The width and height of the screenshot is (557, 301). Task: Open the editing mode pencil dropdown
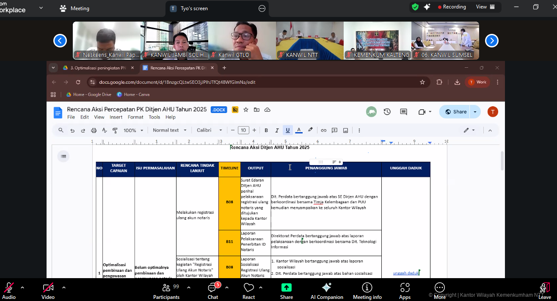[469, 130]
